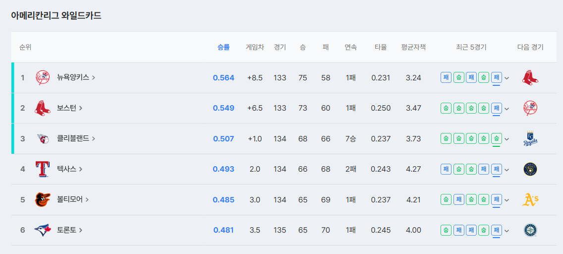Click the Cleveland Guardians team logo

coord(42,139)
